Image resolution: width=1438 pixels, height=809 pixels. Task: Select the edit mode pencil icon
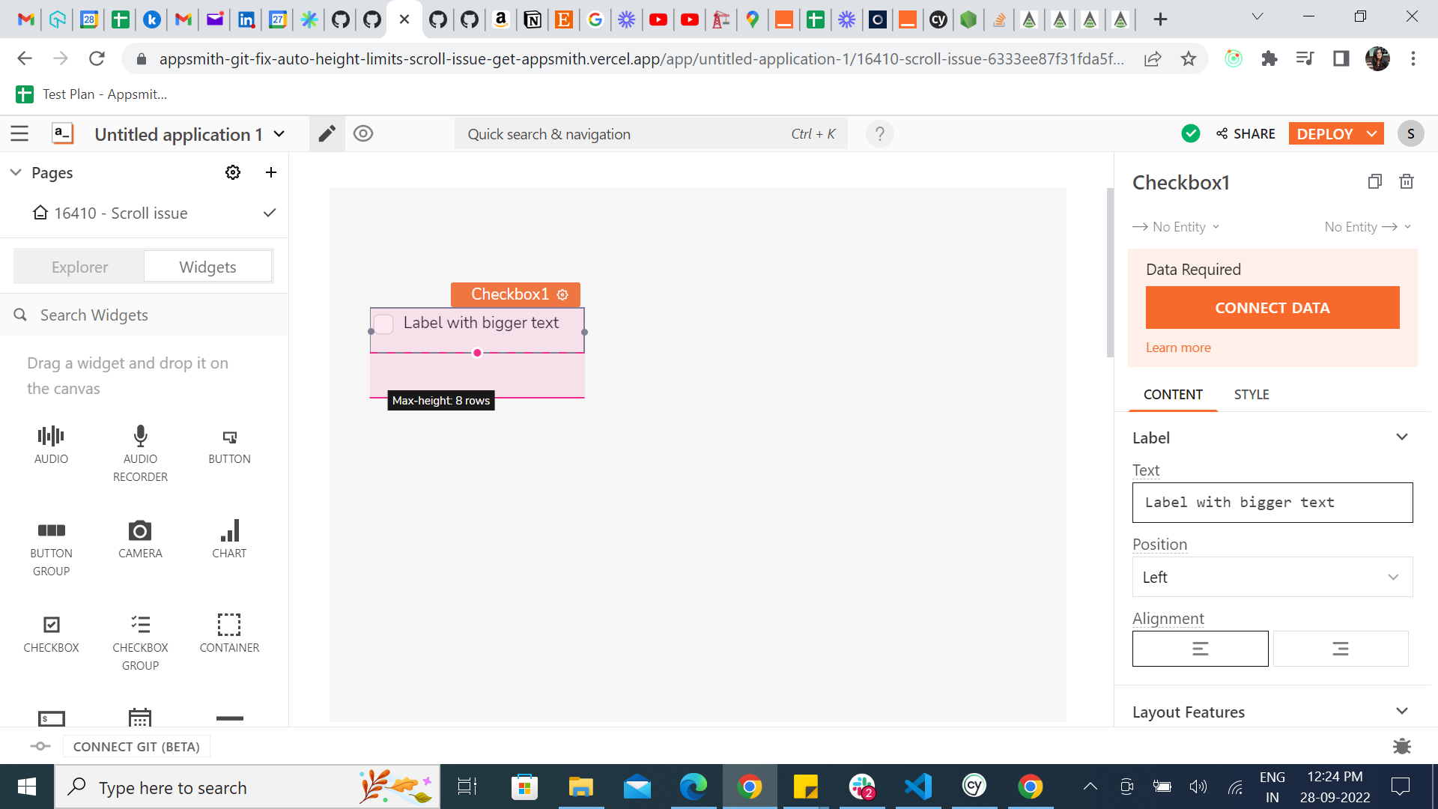[327, 134]
